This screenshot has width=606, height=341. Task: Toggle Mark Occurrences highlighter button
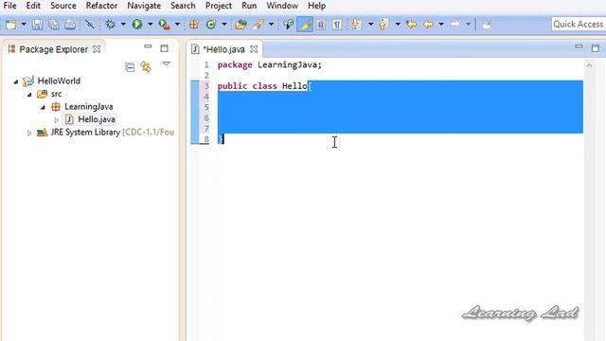coord(305,25)
